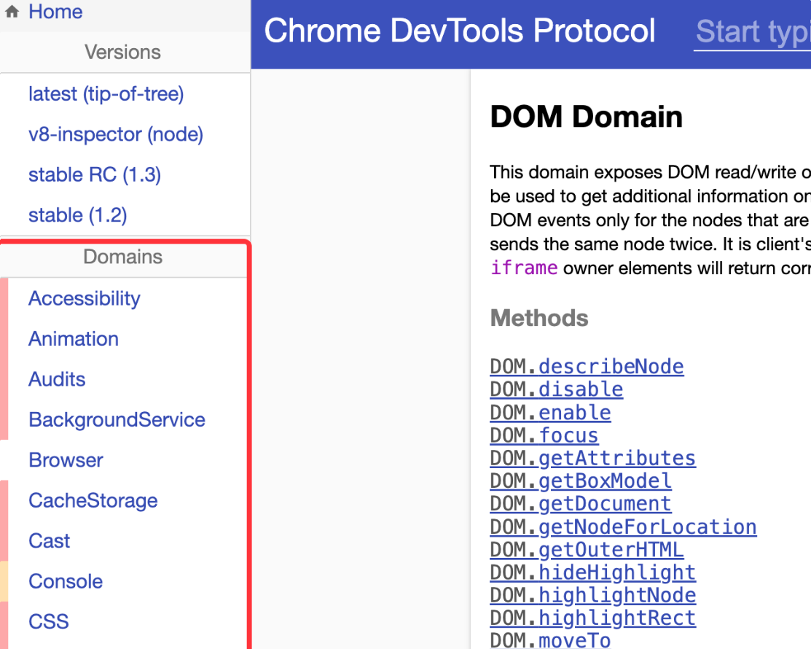Viewport: 811px width, 649px height.
Task: Focus the Start typing search field
Action: [753, 32]
